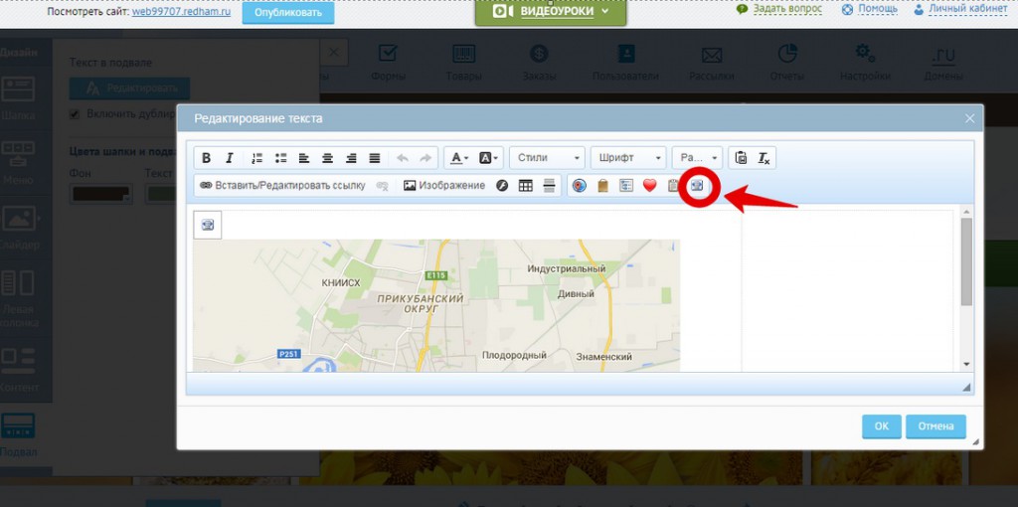Viewport: 1018px width, 507px height.
Task: Click the Flash insert icon
Action: [x=502, y=186]
